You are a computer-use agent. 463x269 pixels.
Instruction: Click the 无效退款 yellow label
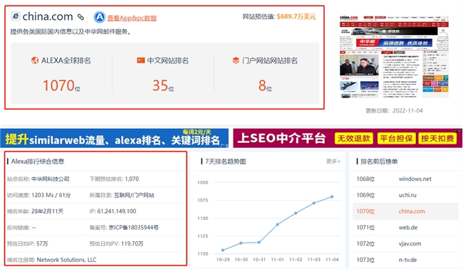pos(354,138)
